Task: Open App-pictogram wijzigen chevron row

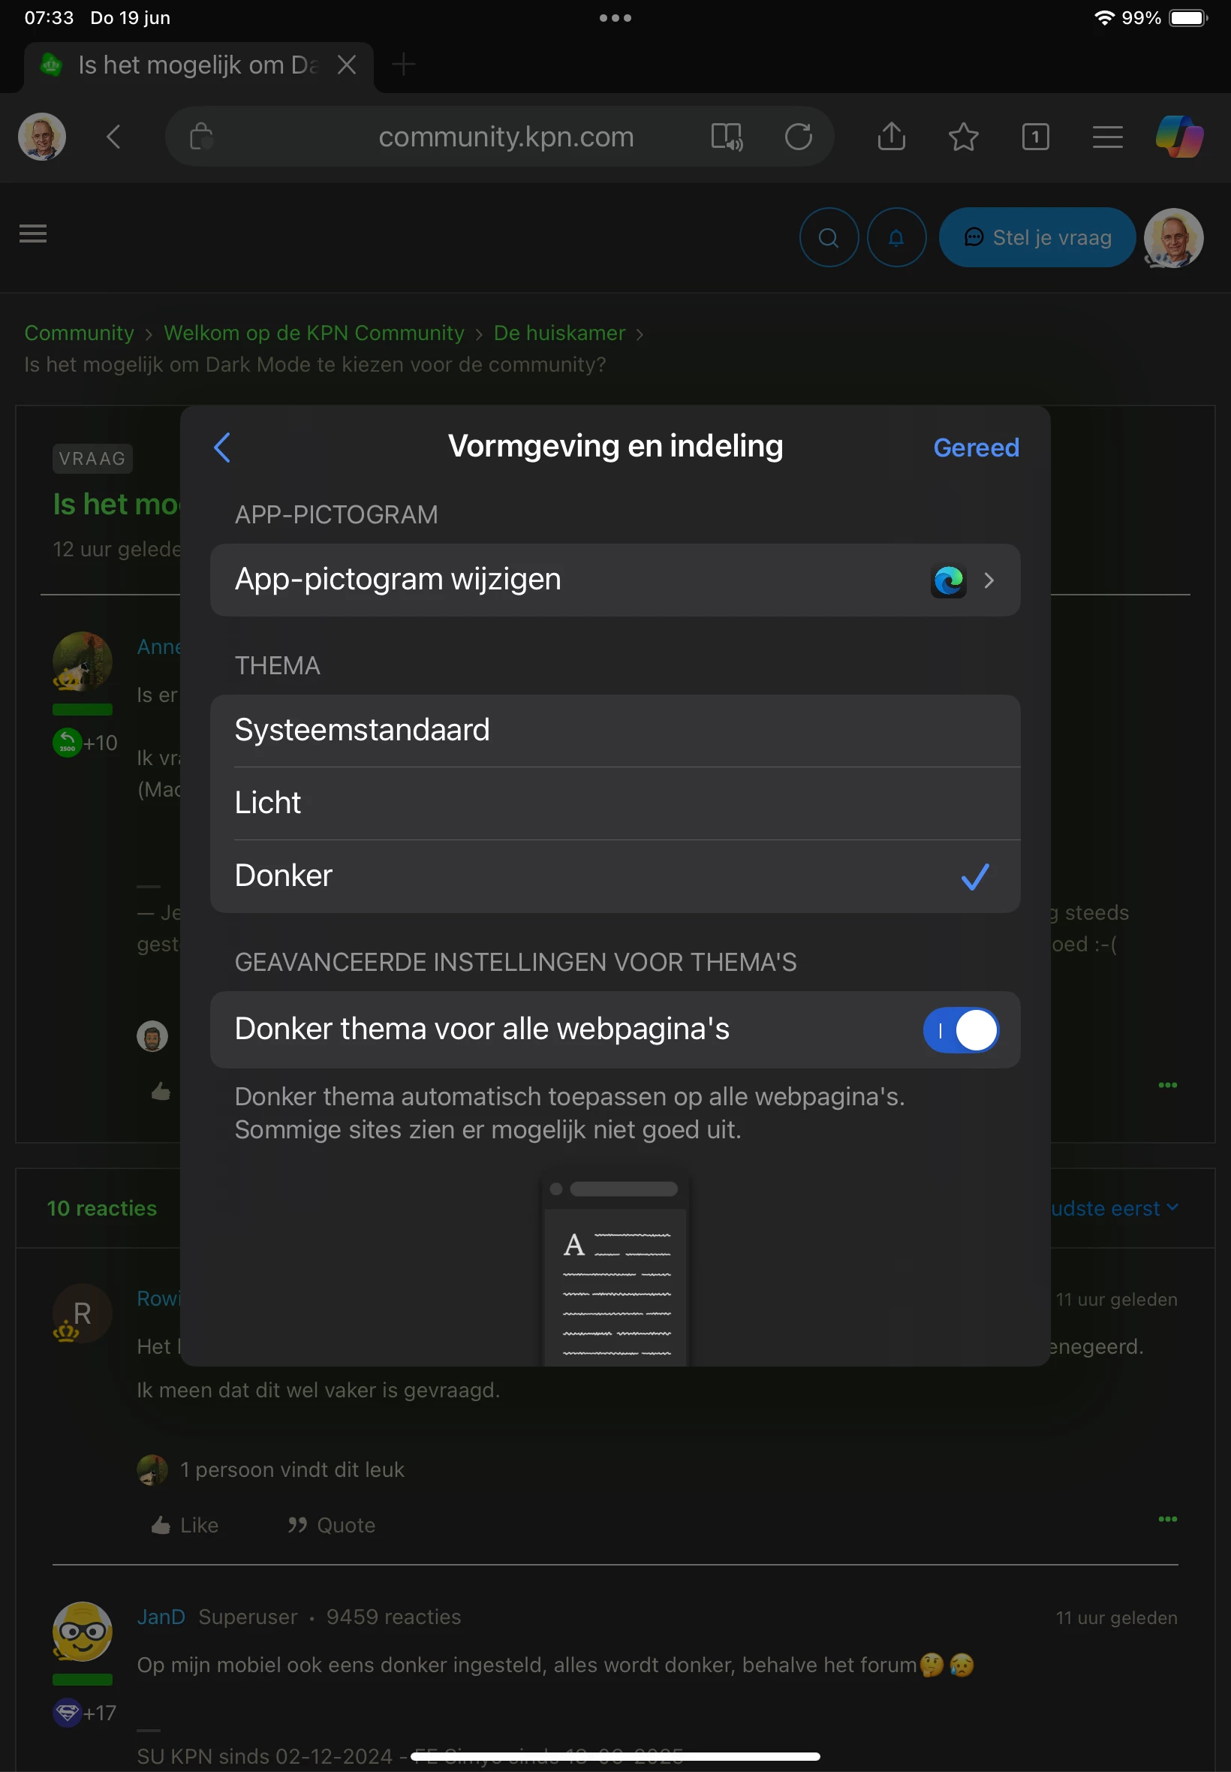Action: tap(615, 580)
